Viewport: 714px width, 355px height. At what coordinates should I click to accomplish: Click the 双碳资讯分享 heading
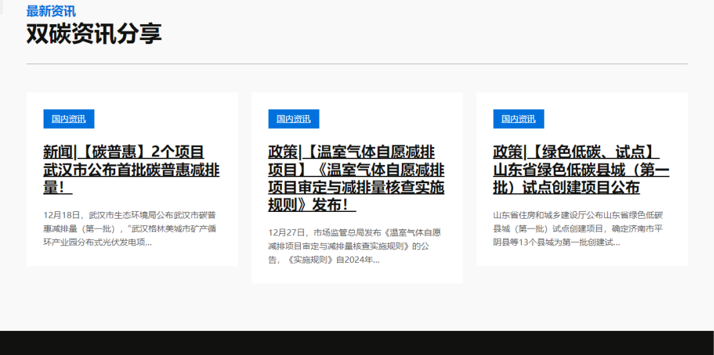94,33
